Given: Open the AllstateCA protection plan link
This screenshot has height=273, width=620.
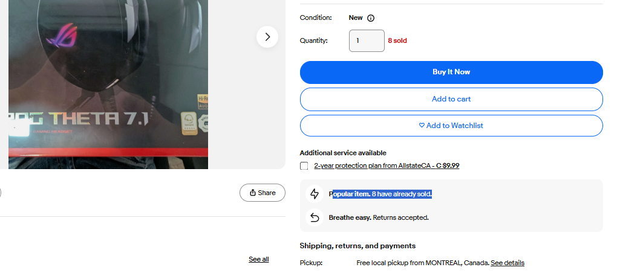Looking at the screenshot, I should pyautogui.click(x=387, y=166).
